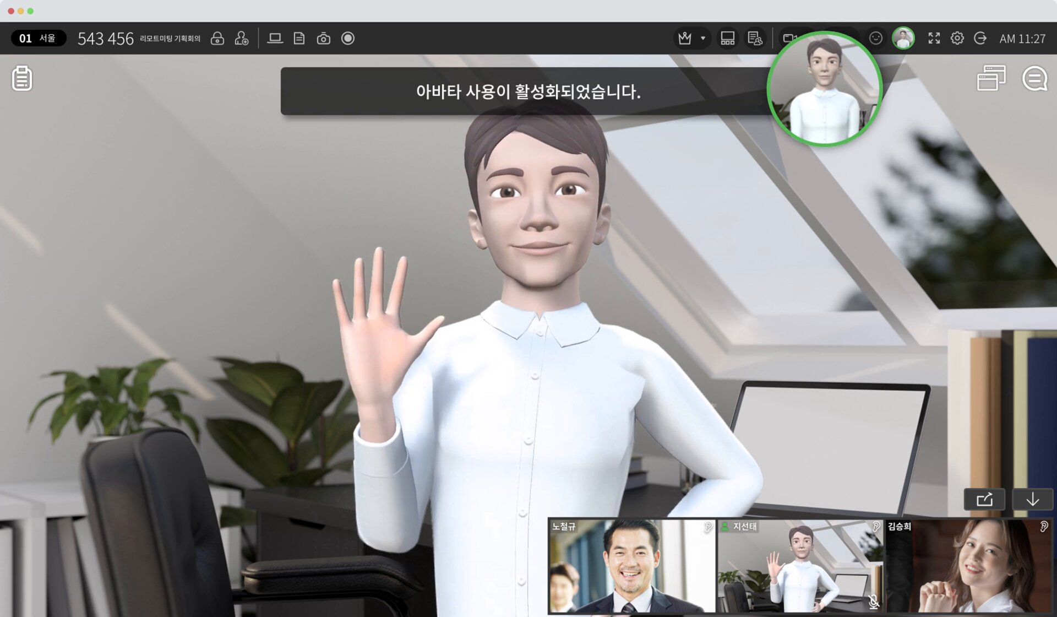1057x617 pixels.
Task: Take a snapshot with the camera icon
Action: (x=324, y=38)
